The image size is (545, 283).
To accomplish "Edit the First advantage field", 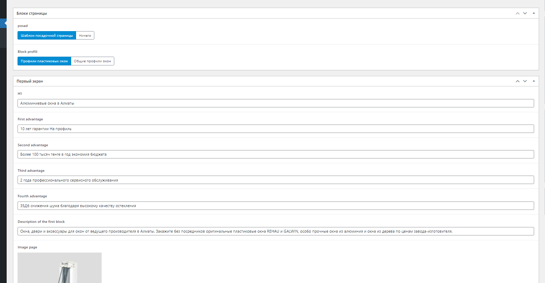I will [x=276, y=129].
